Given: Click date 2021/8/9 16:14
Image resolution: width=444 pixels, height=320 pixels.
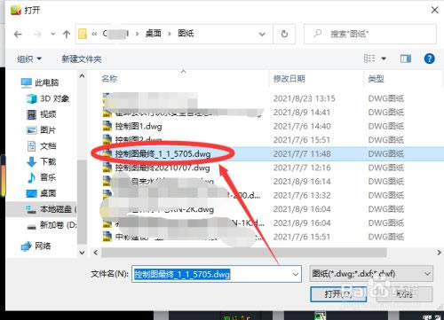Looking at the screenshot, I should click(x=302, y=181).
